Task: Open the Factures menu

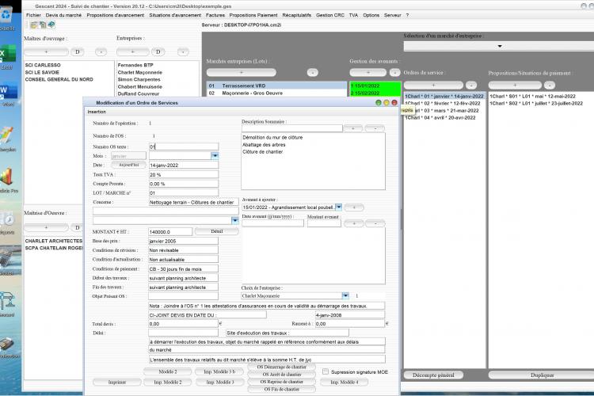Action: 215,15
